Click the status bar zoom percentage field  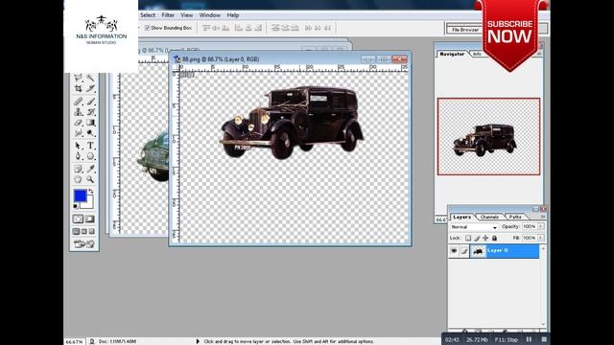pos(74,341)
